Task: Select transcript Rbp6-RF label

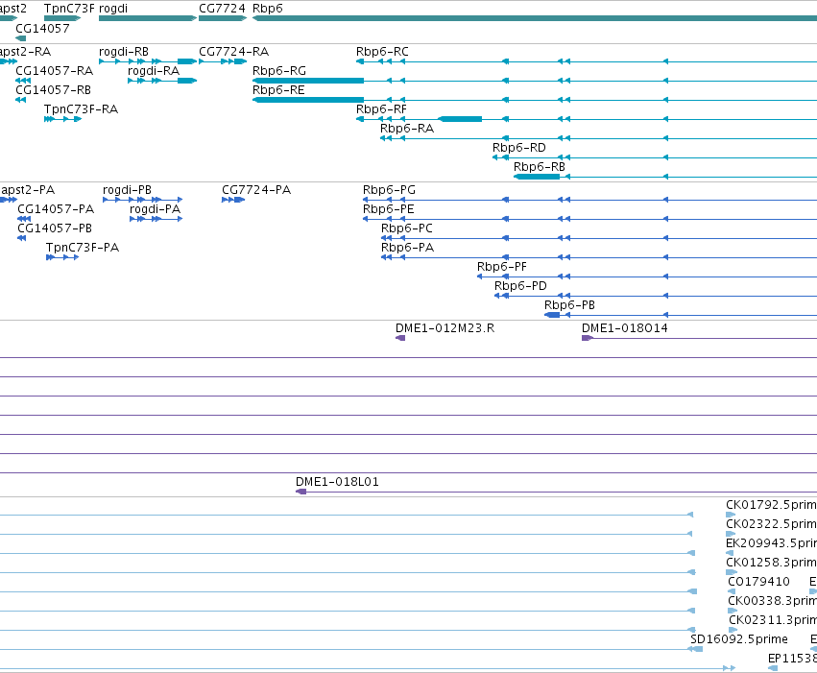Action: point(381,109)
